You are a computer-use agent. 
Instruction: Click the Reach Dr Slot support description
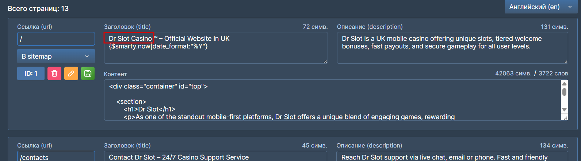pos(452,157)
